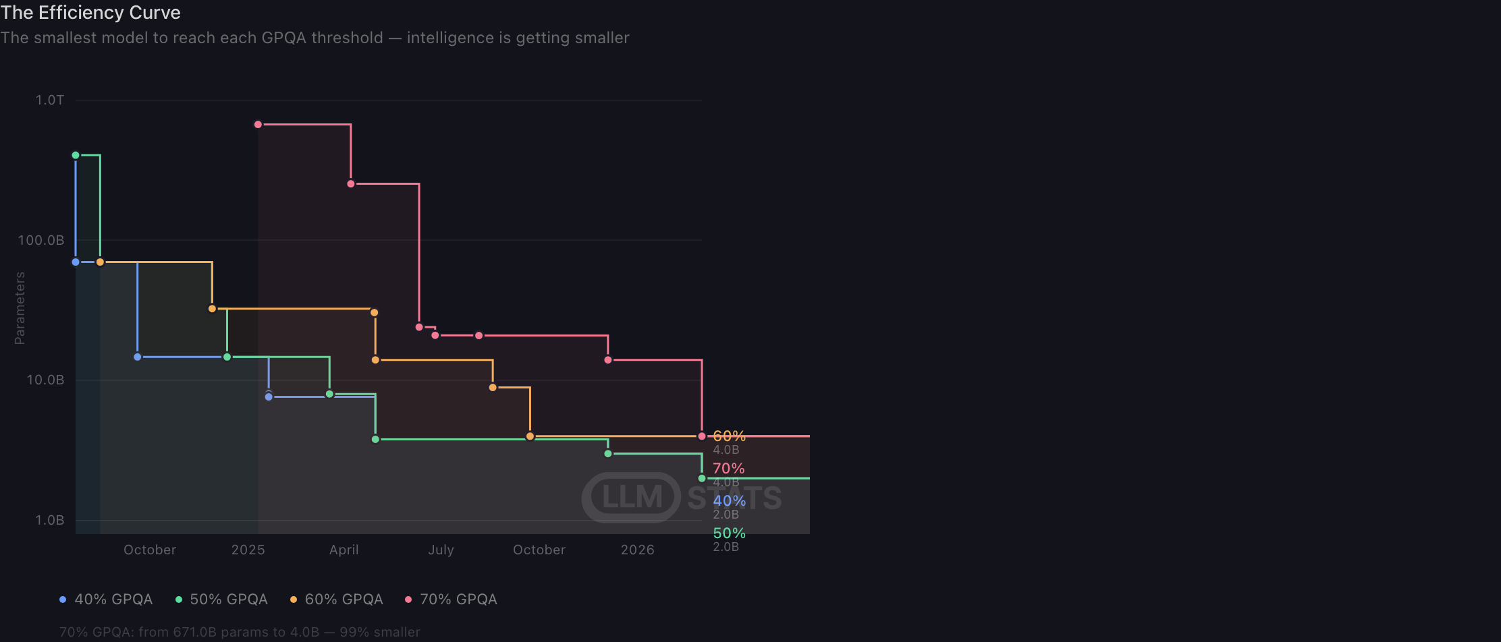Select the topmost pink 70% data point
This screenshot has height=642, width=1501.
pyautogui.click(x=258, y=125)
